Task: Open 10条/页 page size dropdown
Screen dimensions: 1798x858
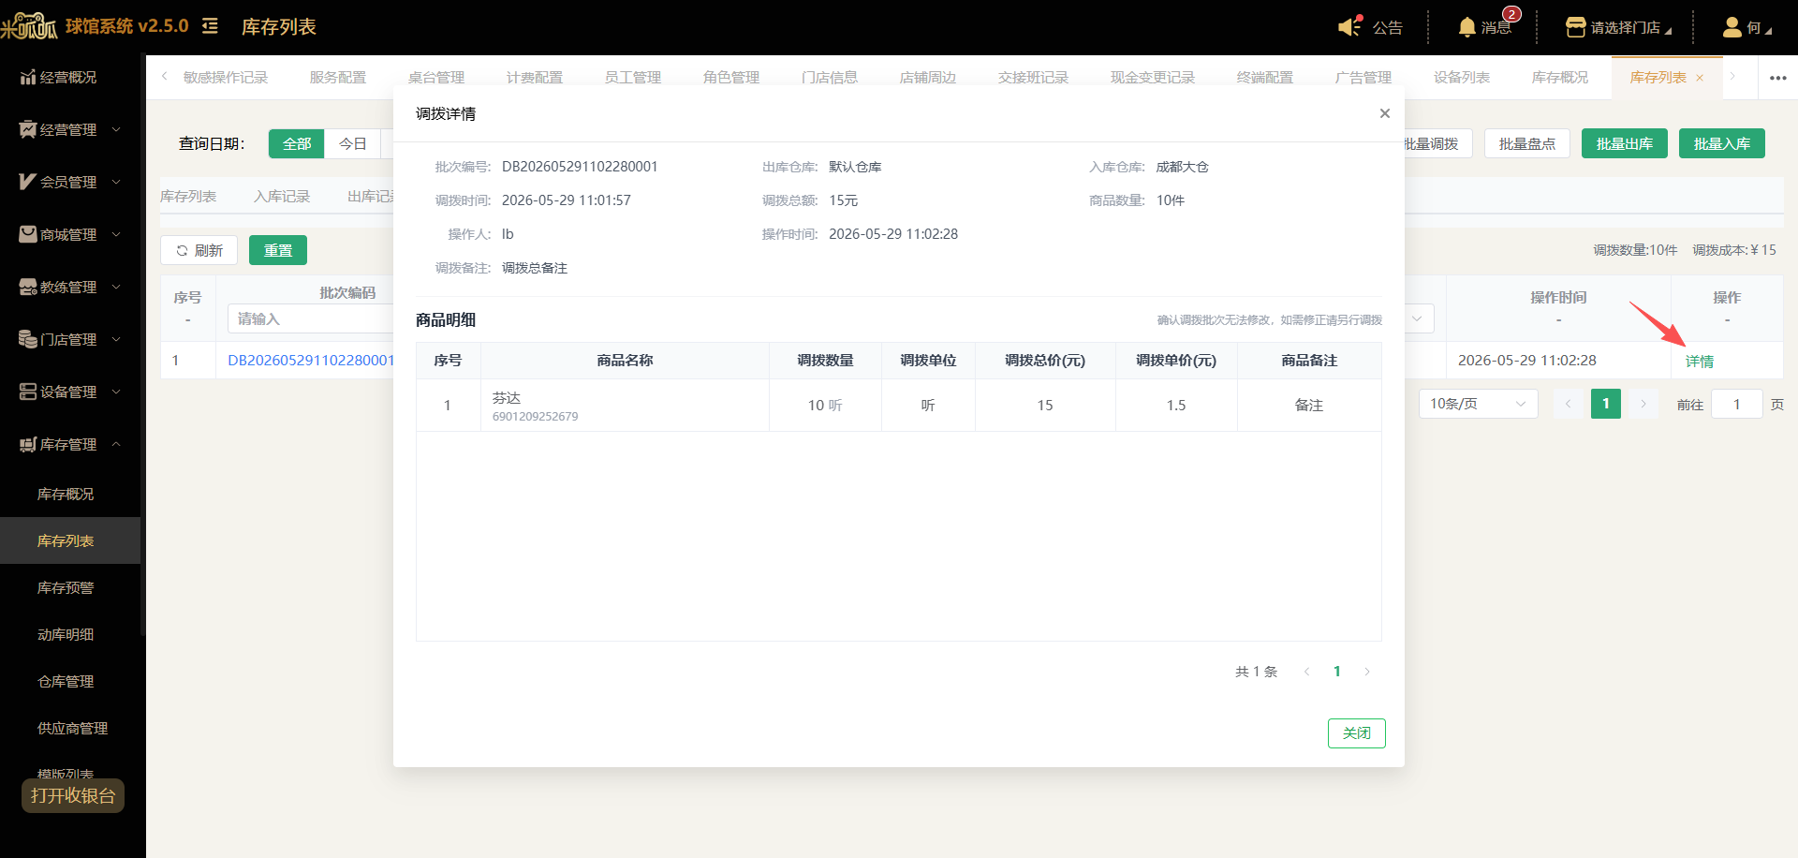Action: click(1478, 404)
